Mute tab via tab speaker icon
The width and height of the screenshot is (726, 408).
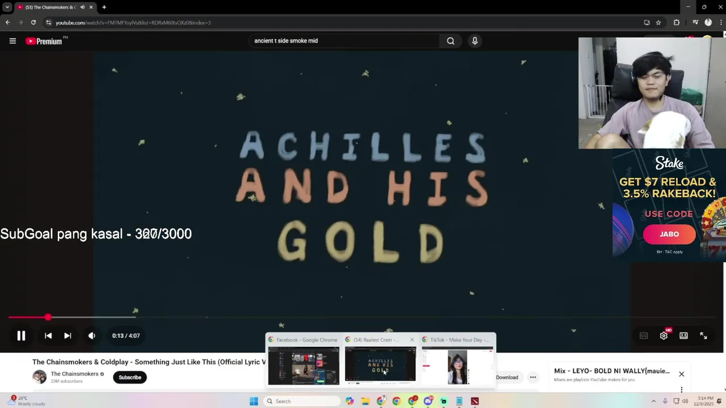tap(82, 7)
